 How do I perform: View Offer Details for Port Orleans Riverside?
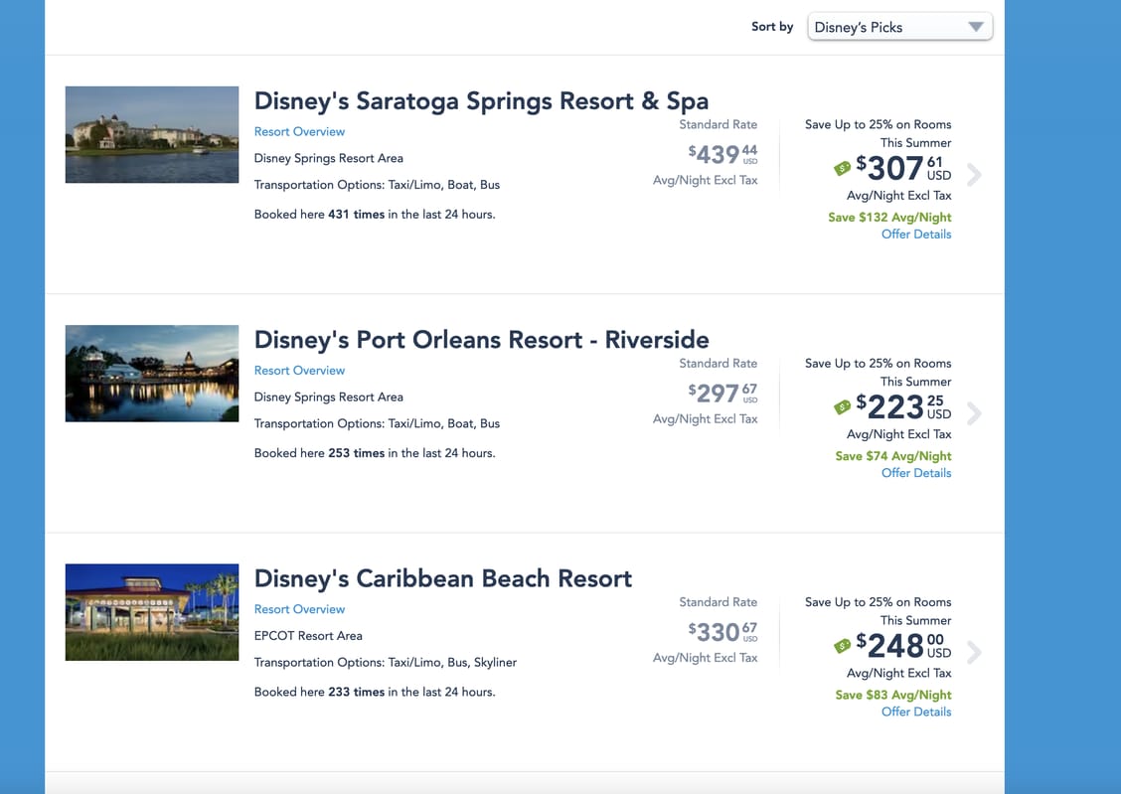tap(916, 473)
